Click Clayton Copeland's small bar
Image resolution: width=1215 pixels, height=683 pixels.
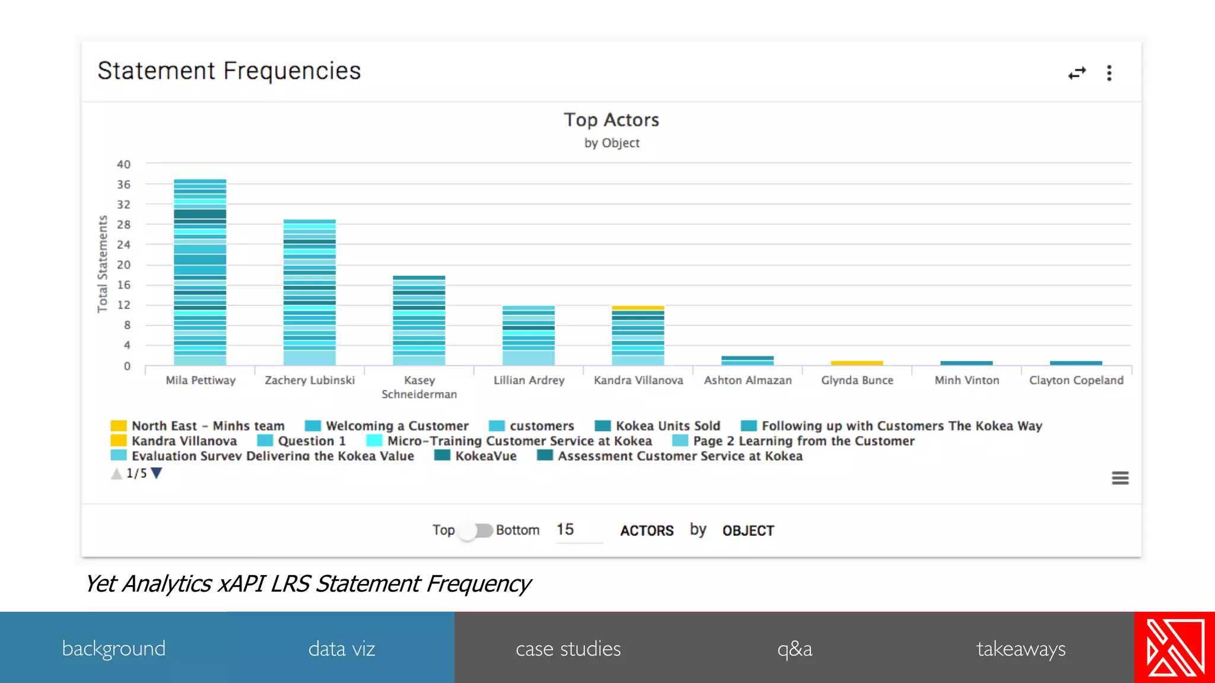(x=1076, y=363)
